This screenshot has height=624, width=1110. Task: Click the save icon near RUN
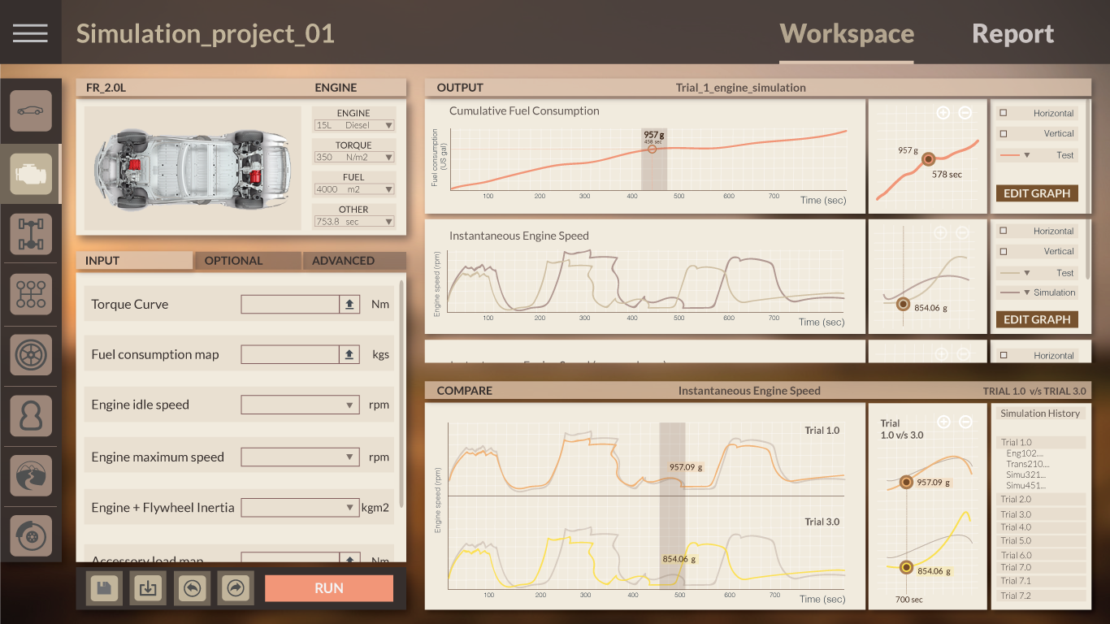click(104, 587)
